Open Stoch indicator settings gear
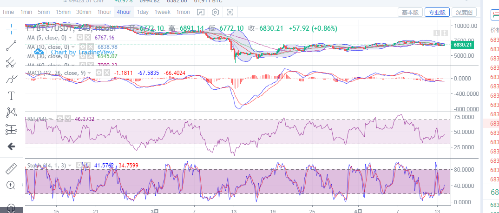The width and height of the screenshot is (499, 213). tap(79, 165)
